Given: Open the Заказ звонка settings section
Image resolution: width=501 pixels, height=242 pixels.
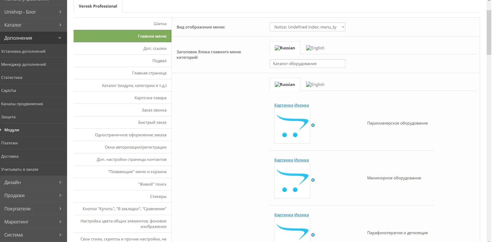Looking at the screenshot, I should [122, 110].
